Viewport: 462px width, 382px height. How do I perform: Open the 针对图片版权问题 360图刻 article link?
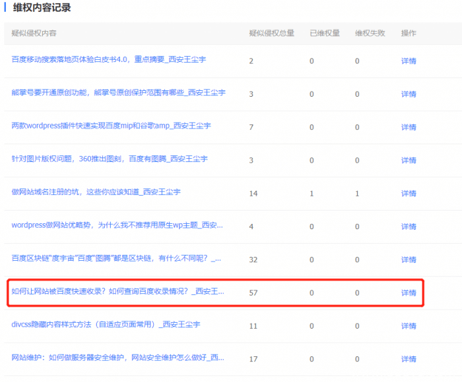(x=110, y=159)
